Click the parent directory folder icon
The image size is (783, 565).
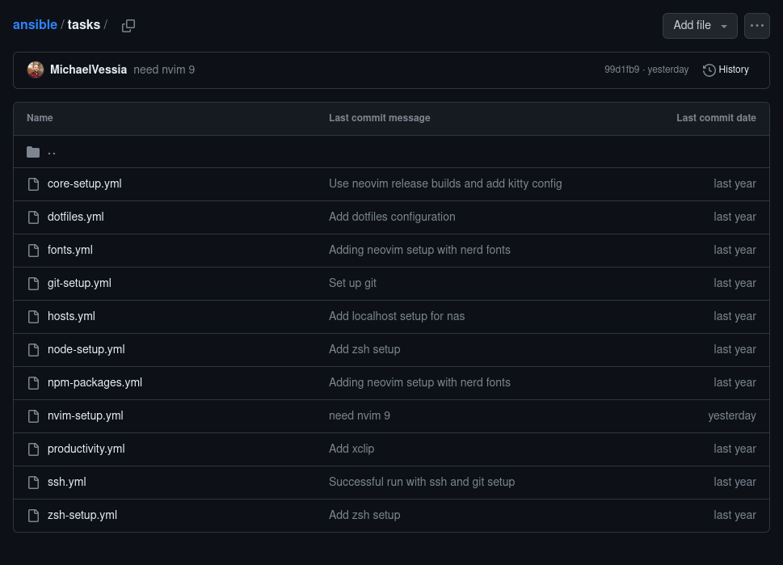tap(33, 152)
